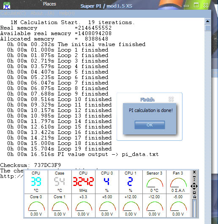Close the sensor monitor panel with its X icon
This screenshot has height=224, width=218.
pyautogui.click(x=194, y=172)
